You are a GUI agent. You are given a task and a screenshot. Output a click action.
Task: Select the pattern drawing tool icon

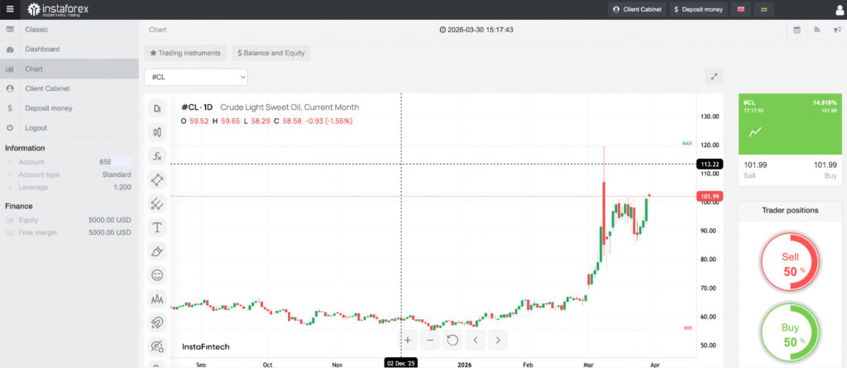pos(157,180)
